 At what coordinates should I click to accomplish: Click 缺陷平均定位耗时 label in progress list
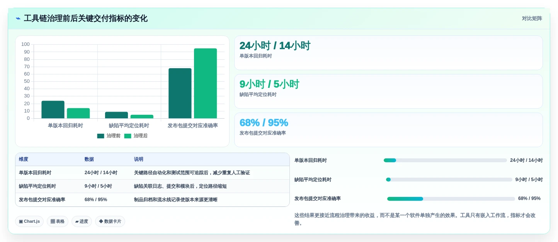313,180
